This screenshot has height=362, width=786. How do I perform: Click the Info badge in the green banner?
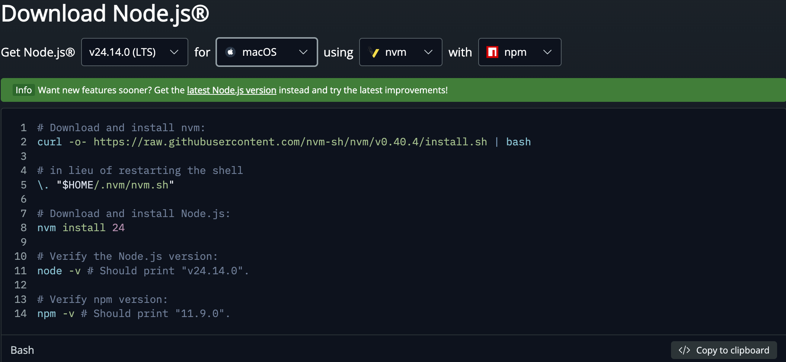pos(23,90)
